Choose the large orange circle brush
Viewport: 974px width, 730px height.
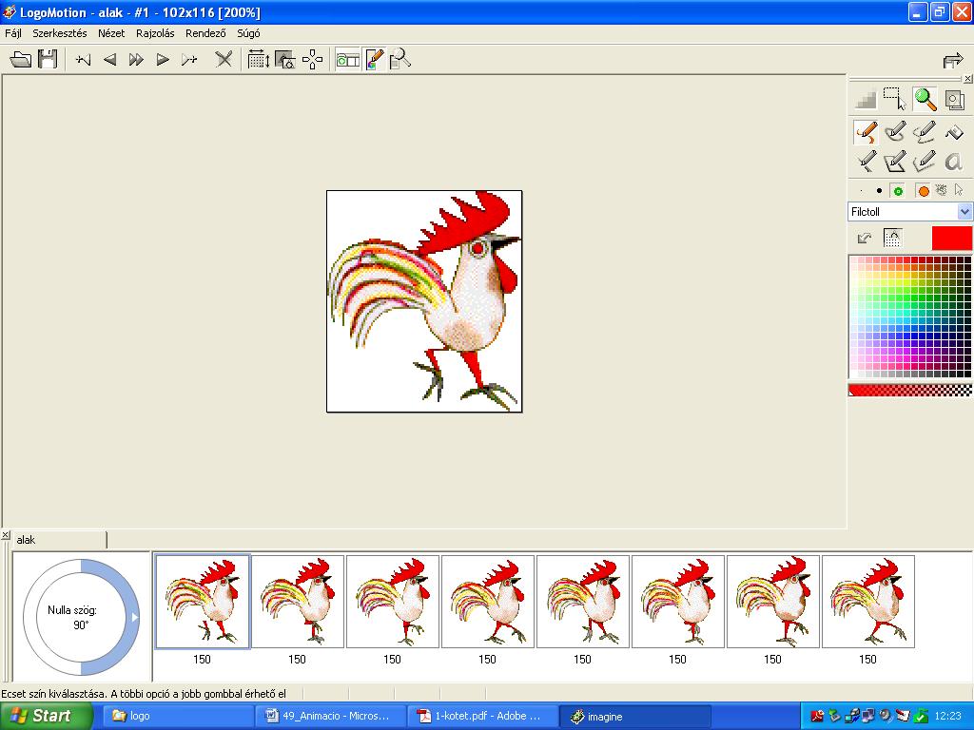pyautogui.click(x=924, y=191)
